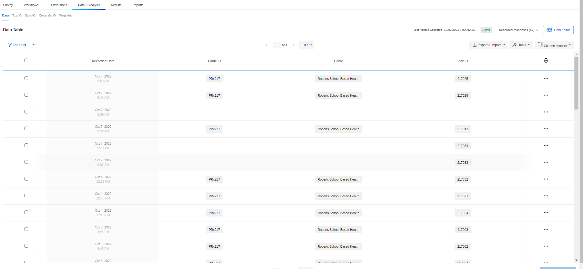Select the Oct 7 9:29 AM row checkbox
583x269 pixels.
pos(26,145)
